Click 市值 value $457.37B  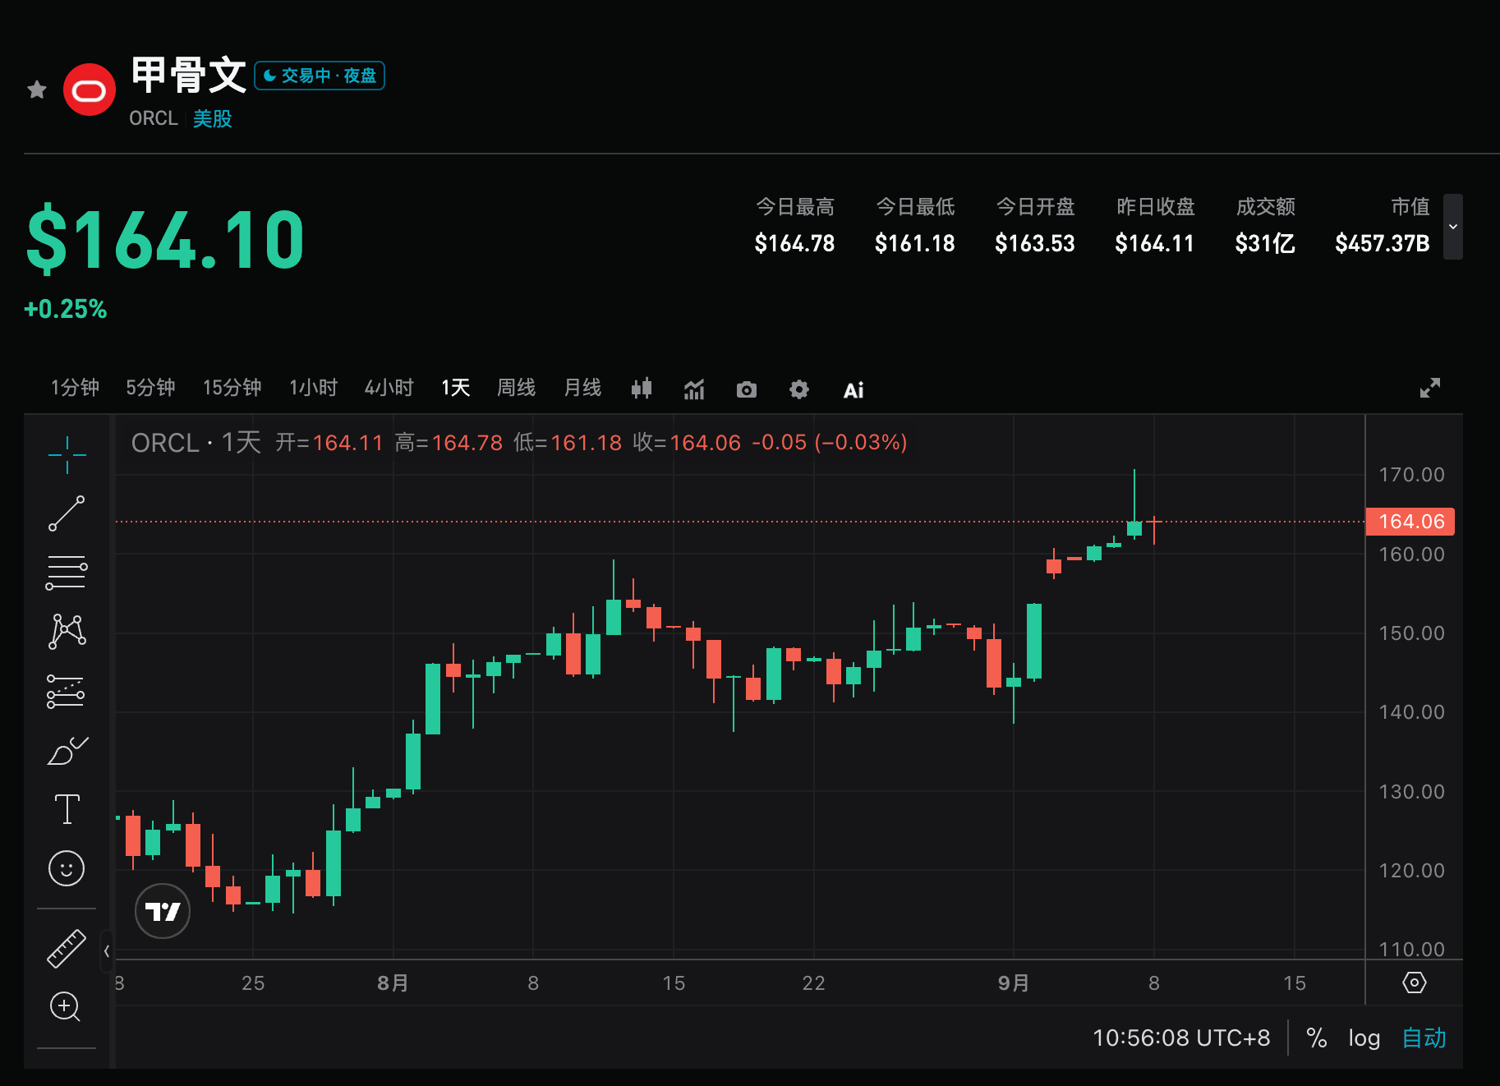pyautogui.click(x=1383, y=244)
